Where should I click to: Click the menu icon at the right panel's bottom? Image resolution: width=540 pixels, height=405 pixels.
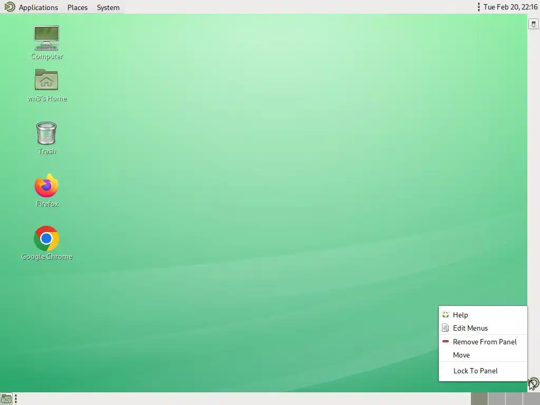coord(534,383)
